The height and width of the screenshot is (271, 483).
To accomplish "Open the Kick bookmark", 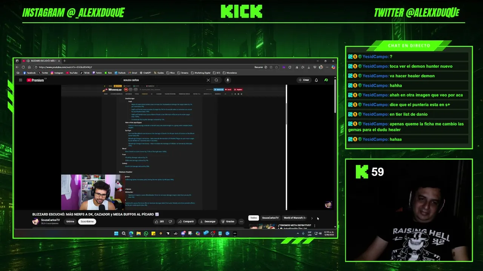I will coord(108,73).
